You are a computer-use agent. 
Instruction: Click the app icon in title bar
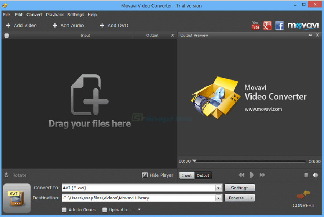pyautogui.click(x=5, y=6)
